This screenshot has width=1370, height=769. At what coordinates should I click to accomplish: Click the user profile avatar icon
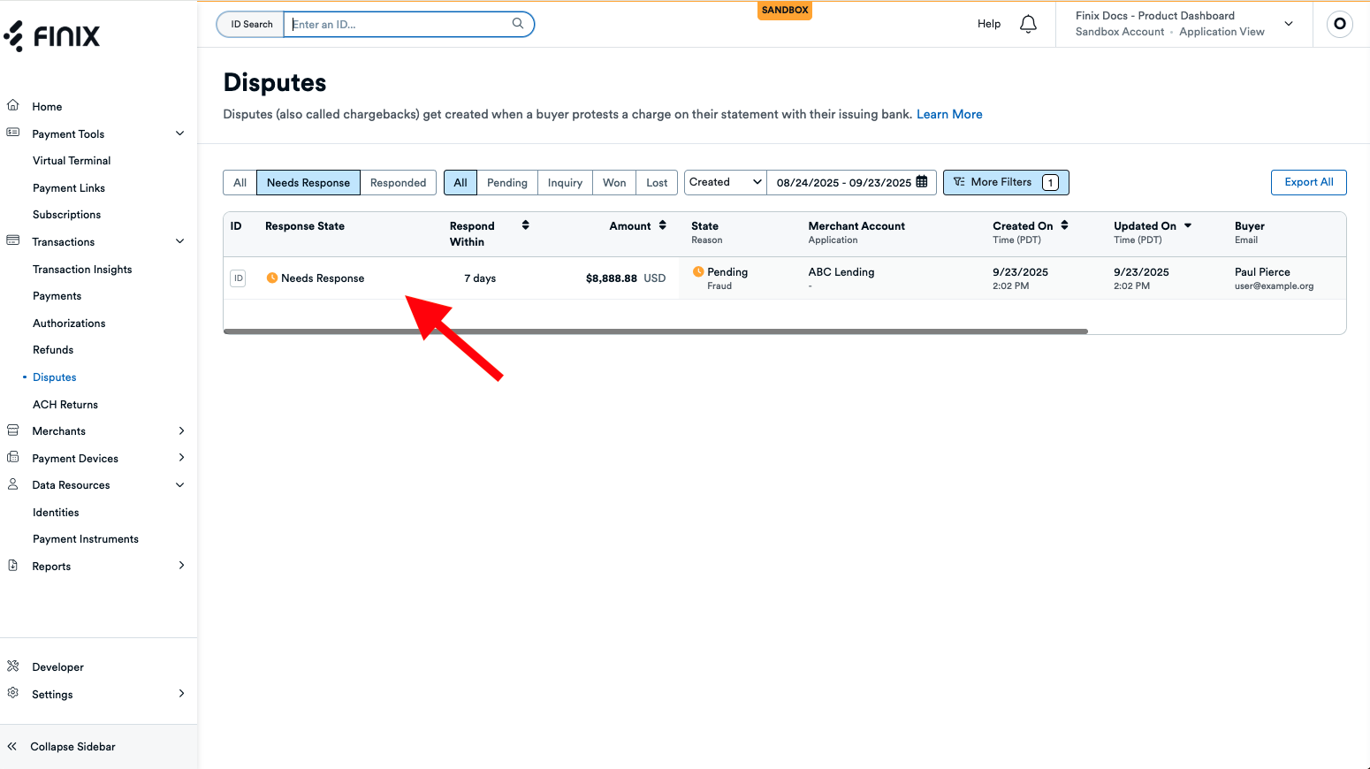coord(1339,24)
